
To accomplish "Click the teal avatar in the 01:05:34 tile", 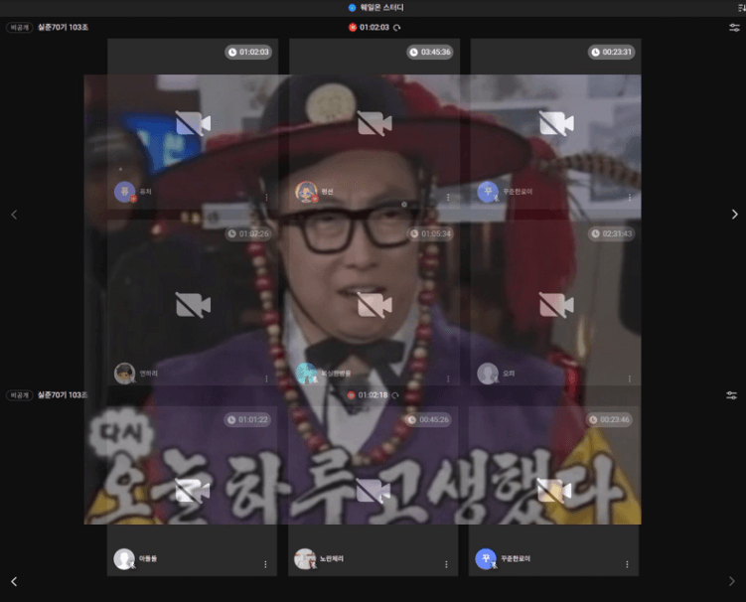I will [306, 374].
